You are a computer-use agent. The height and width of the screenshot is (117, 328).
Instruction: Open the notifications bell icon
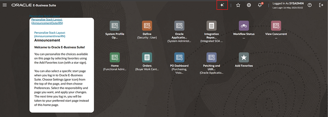[260, 5]
